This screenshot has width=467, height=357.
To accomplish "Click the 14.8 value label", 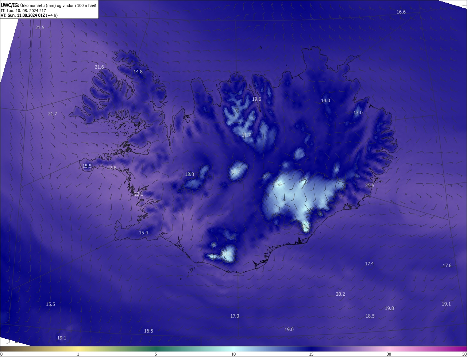I will coord(138,72).
